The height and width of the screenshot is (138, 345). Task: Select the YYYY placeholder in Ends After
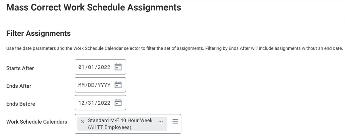point(104,85)
